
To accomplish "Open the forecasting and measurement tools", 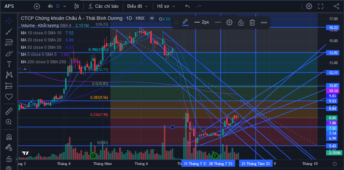I will click(x=9, y=86).
